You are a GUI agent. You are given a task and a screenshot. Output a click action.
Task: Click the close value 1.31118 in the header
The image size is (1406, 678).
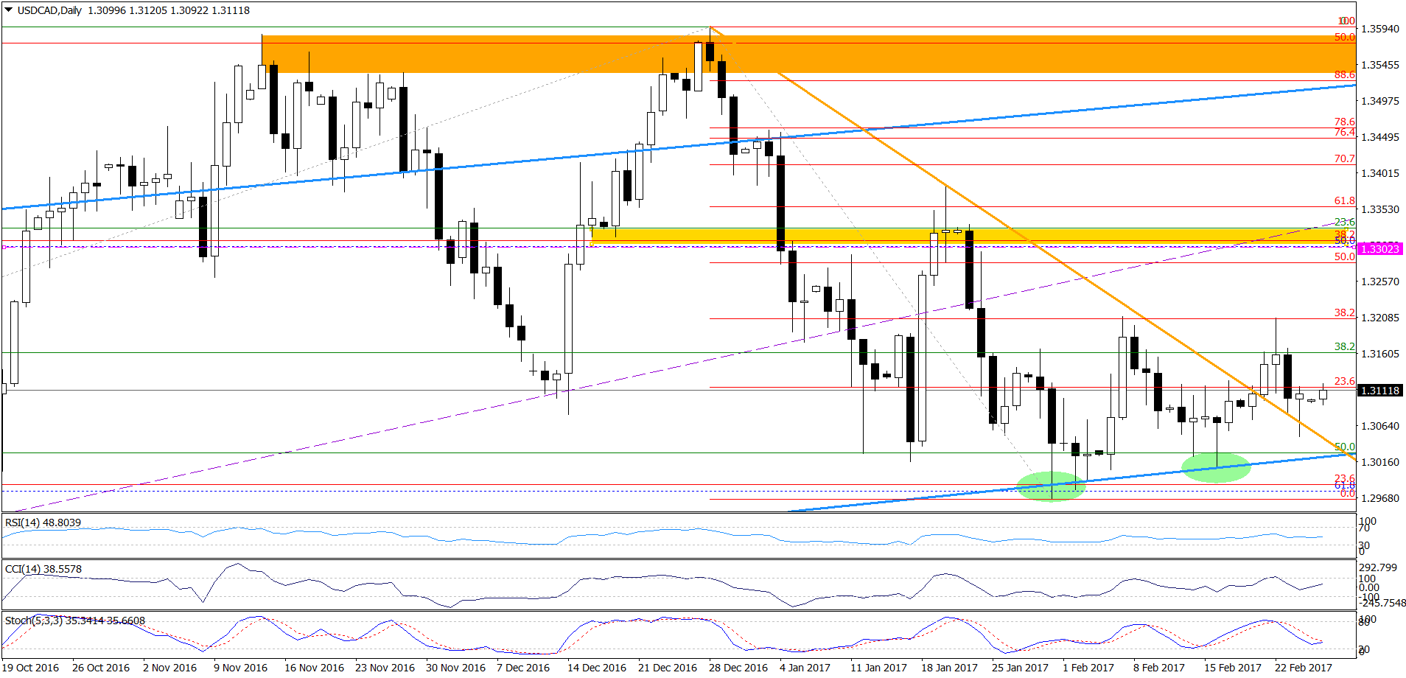[x=229, y=10]
